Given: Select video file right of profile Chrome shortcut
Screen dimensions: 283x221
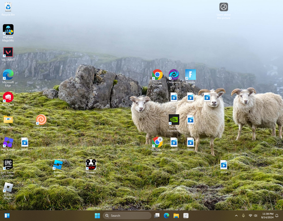Looking at the screenshot, I should (x=174, y=142).
